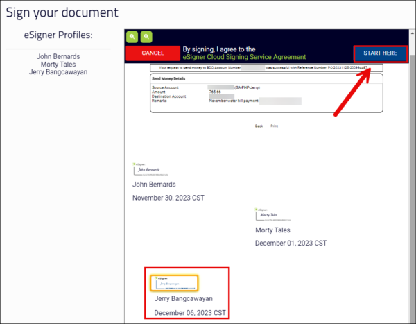This screenshot has height=324, width=416.
Task: Select Morty Tales in eSigner Profiles list
Action: 58,64
